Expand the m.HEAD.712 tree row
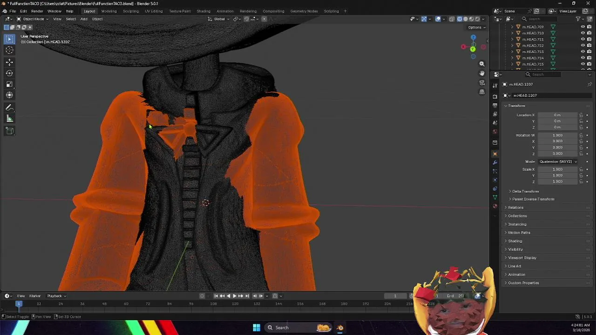 (x=513, y=46)
